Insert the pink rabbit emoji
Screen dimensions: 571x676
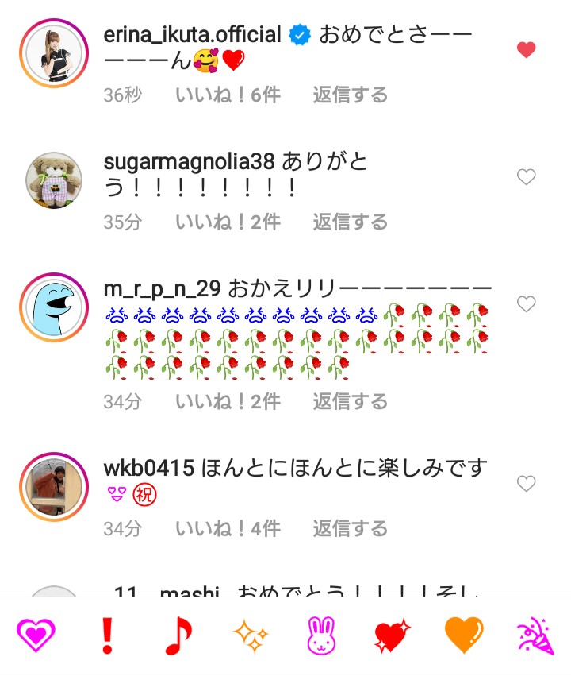point(321,635)
